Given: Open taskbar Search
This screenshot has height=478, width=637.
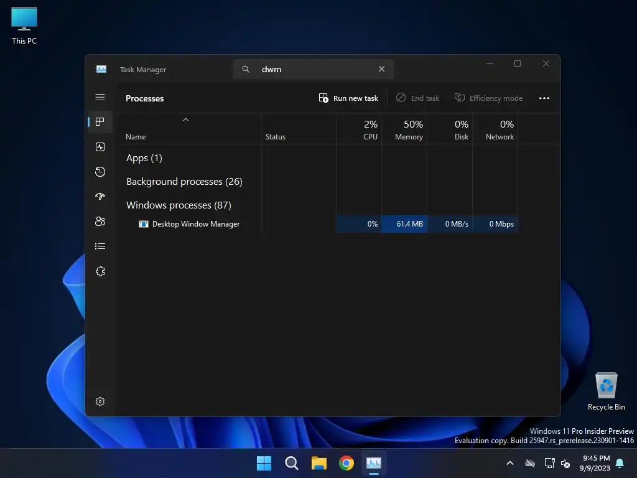Looking at the screenshot, I should [x=291, y=463].
